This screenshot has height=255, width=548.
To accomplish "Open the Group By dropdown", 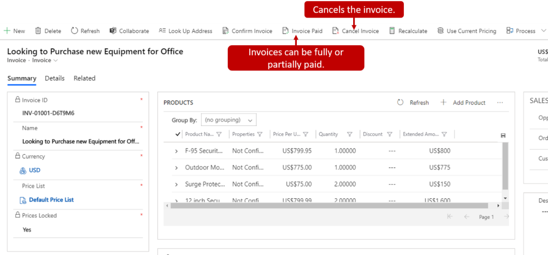I will coord(229,120).
